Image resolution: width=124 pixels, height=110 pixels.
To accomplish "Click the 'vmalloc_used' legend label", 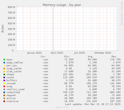I will pos(15,89).
